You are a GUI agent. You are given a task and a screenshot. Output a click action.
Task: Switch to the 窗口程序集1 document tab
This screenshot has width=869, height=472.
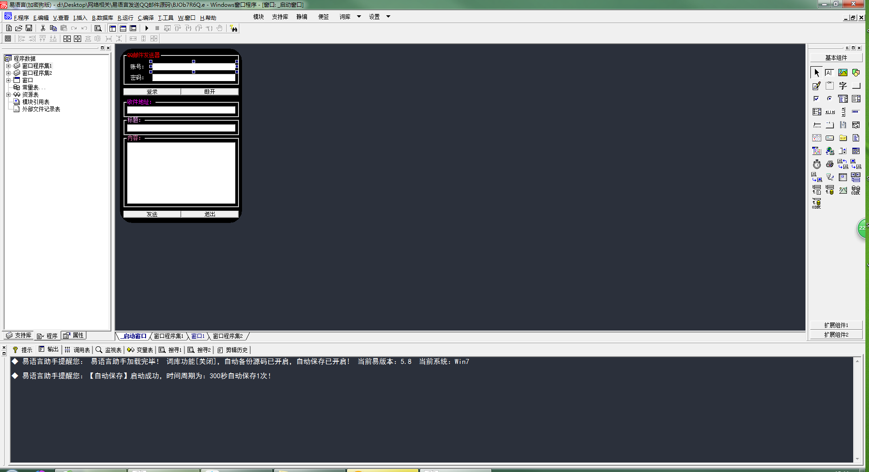(168, 336)
